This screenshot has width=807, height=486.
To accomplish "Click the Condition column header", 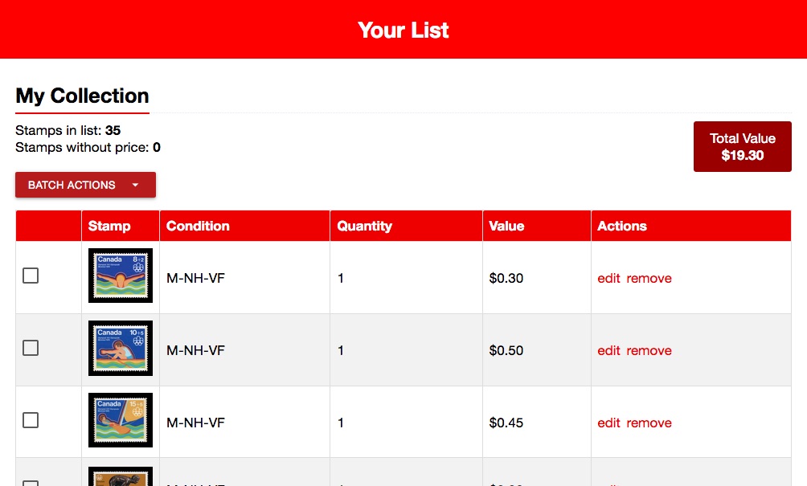I will click(x=198, y=226).
